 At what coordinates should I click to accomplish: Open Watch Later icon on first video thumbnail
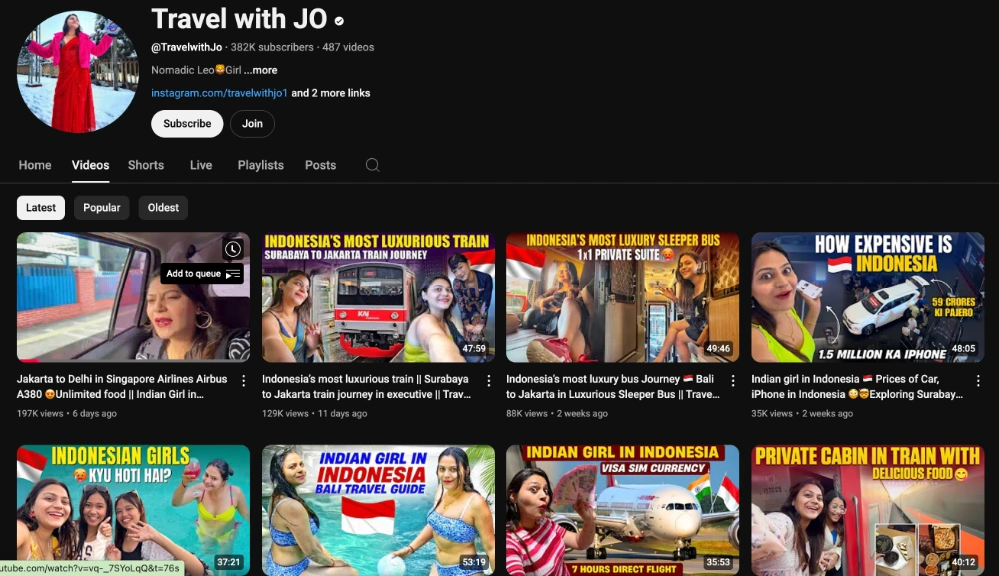[233, 250]
